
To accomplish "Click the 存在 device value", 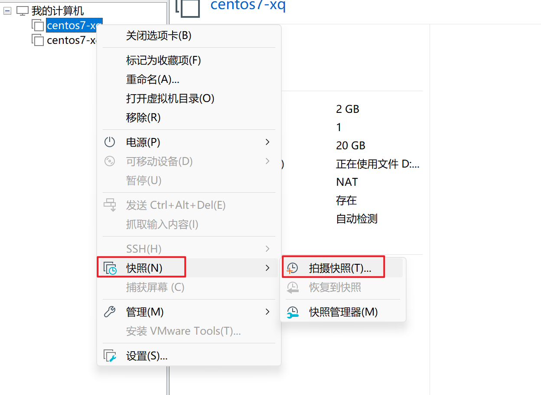I will [x=346, y=200].
